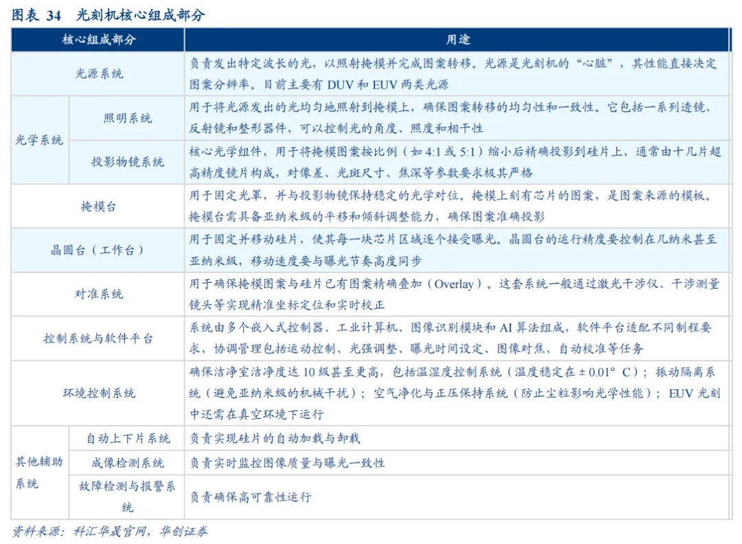This screenshot has height=544, width=742.
Task: Click the description mentioning Overlay
Action: pos(457,294)
